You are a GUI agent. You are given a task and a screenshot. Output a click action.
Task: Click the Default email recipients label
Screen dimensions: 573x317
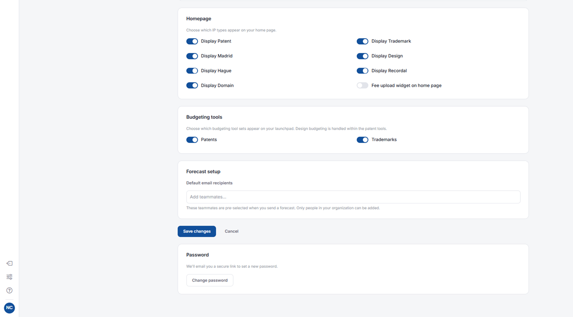(209, 183)
